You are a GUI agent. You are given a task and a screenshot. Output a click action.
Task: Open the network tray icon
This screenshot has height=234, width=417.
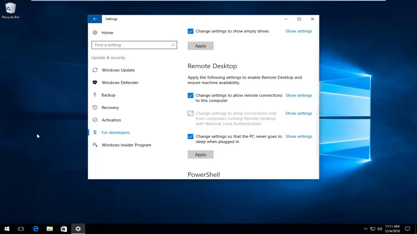coord(373,229)
